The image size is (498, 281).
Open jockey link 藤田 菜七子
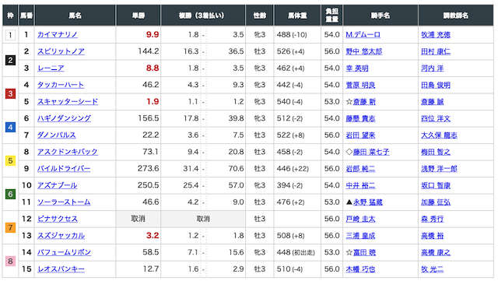[371, 152]
